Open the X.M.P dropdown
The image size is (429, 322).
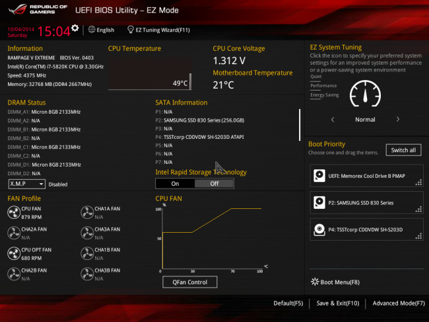pos(27,184)
